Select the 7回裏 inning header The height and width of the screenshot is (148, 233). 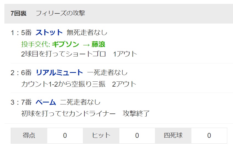coord(19,13)
